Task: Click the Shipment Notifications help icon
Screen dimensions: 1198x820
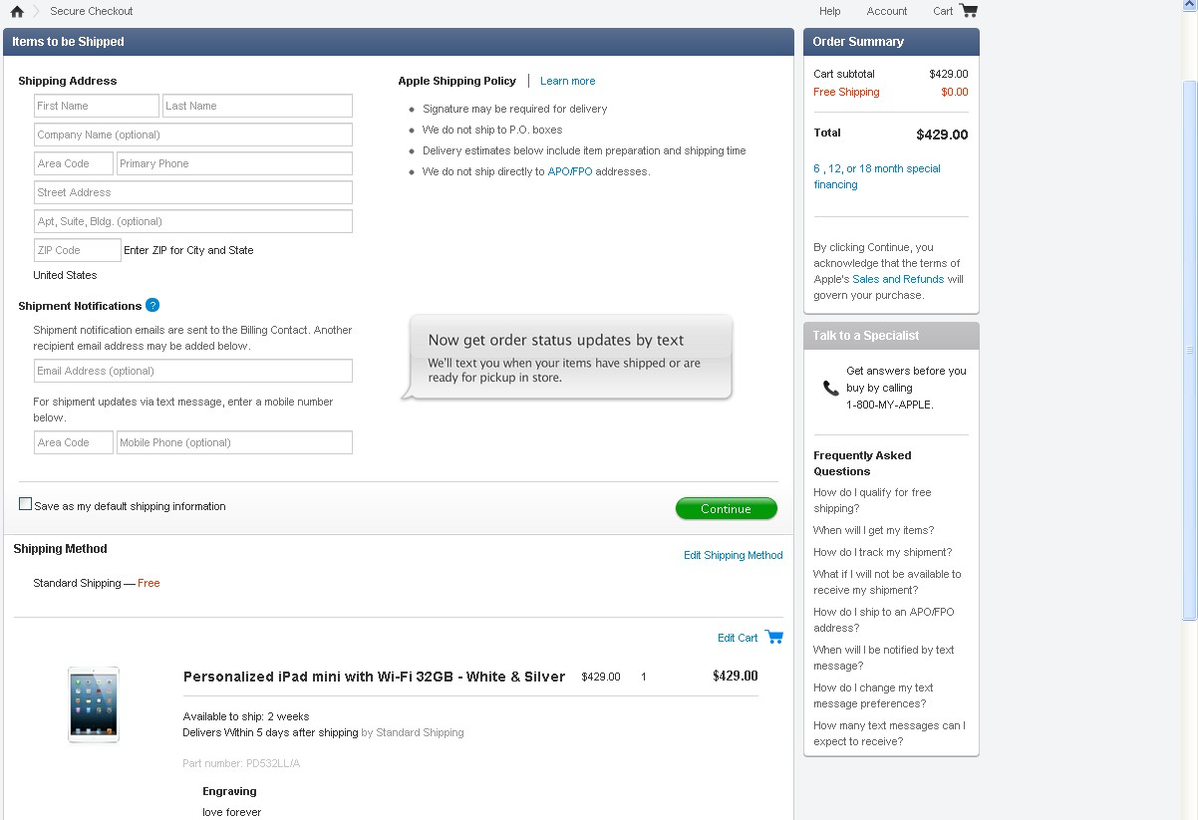Action: [152, 306]
